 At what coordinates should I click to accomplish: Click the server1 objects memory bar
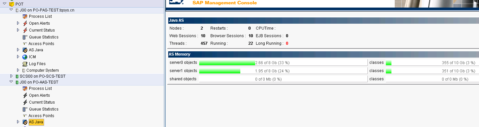(x=283, y=71)
